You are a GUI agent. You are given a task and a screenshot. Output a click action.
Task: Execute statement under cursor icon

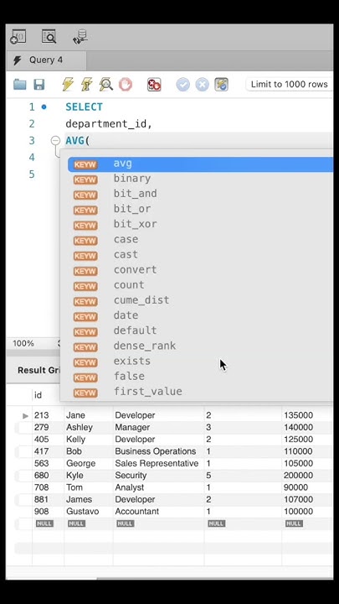pos(87,85)
